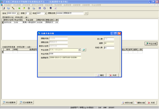The width and height of the screenshot is (159, 109).
Task: Click the 组数 field showing 10
Action: [109, 43]
